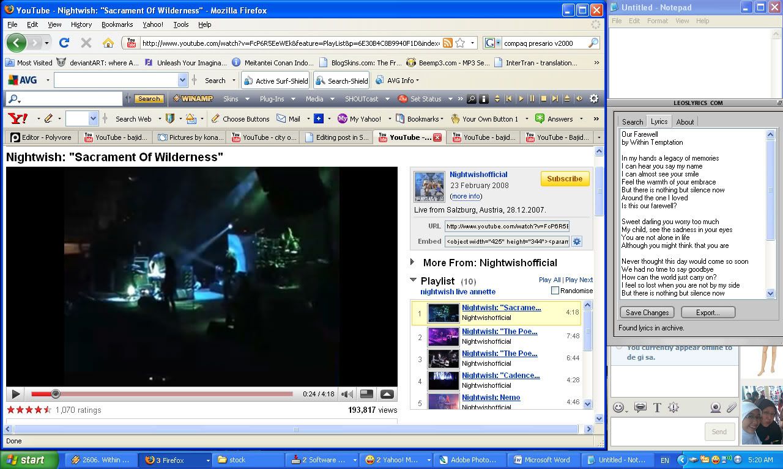The height and width of the screenshot is (469, 783).
Task: Switch to the About tab in lyrics panel
Action: coord(685,122)
